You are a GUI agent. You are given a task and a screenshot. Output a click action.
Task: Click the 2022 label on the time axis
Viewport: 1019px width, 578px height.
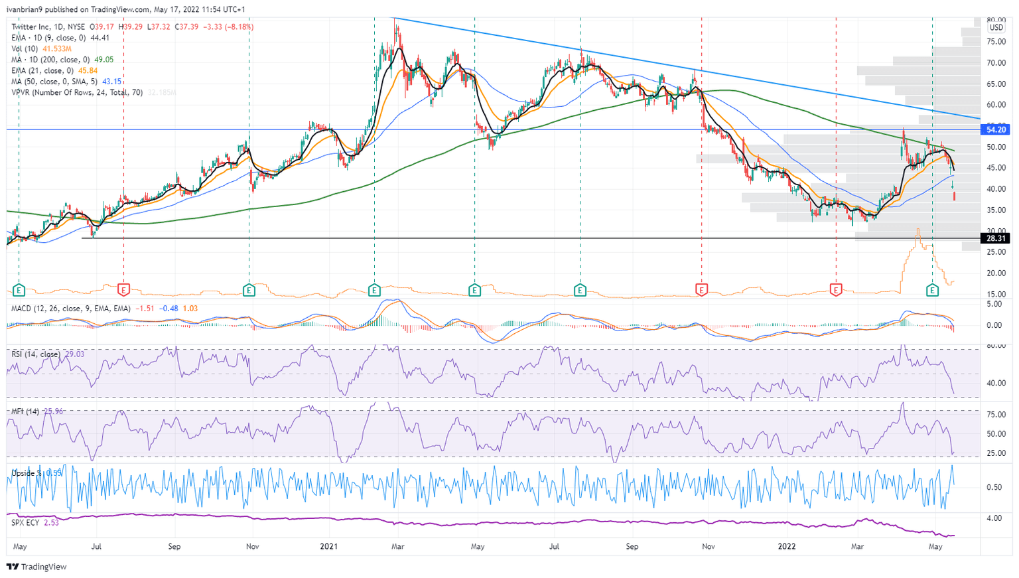click(787, 547)
